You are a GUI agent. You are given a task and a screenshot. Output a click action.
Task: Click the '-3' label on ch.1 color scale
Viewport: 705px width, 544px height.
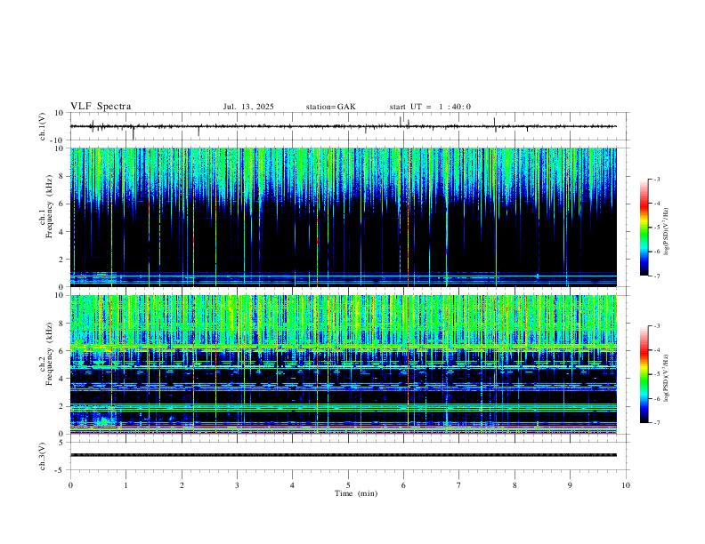656,179
